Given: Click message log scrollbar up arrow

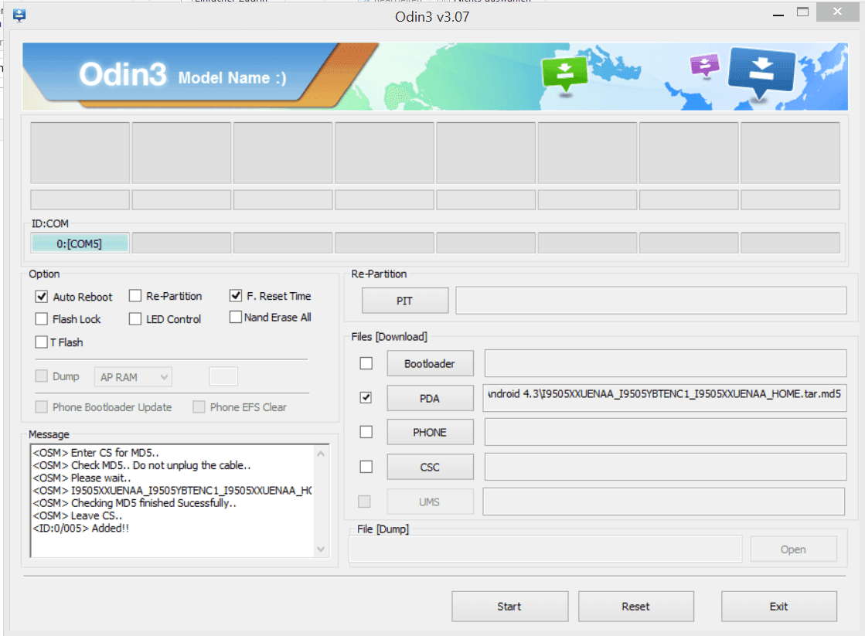Looking at the screenshot, I should tap(321, 454).
